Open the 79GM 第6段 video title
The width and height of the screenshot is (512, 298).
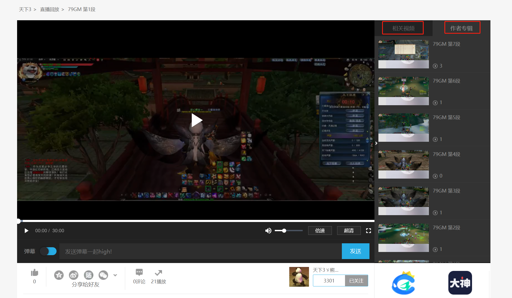447,81
